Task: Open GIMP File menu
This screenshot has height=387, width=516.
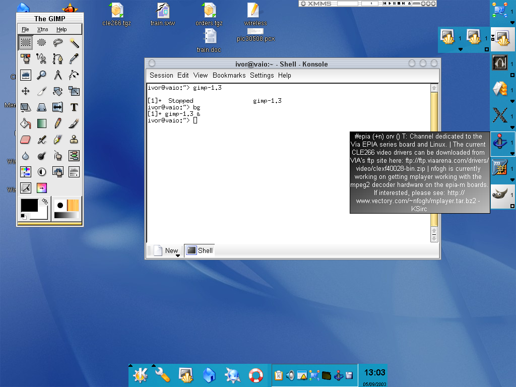Action: coord(25,29)
